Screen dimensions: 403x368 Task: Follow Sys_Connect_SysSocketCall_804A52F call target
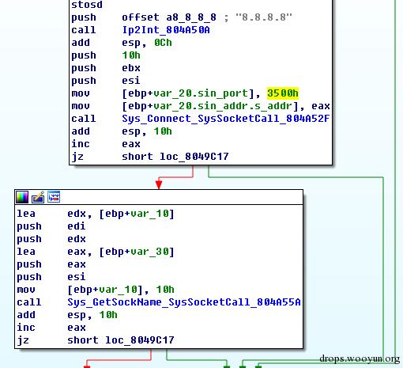pos(225,119)
